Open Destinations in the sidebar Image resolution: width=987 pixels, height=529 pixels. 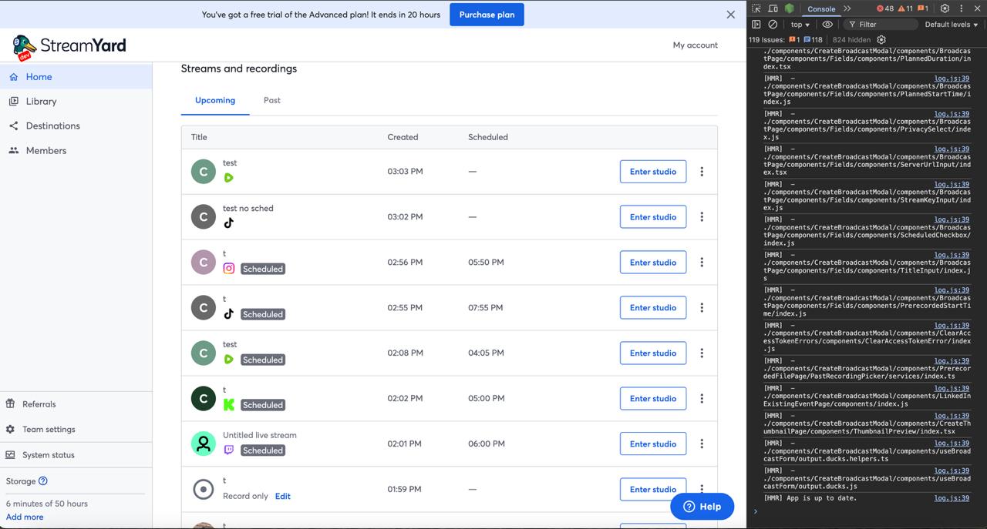click(76, 126)
